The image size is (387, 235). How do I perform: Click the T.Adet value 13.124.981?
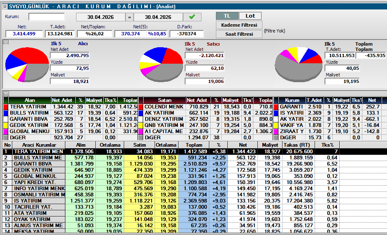(60, 34)
